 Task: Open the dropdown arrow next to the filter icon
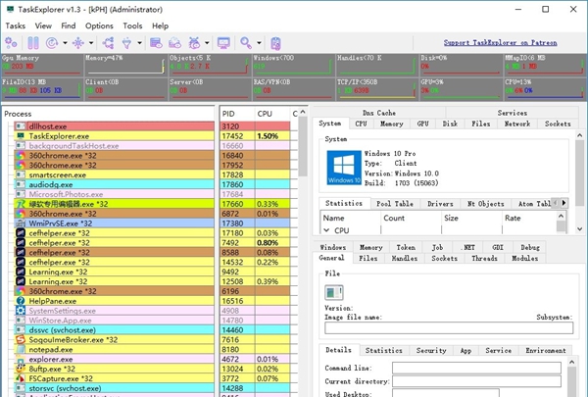coord(139,43)
